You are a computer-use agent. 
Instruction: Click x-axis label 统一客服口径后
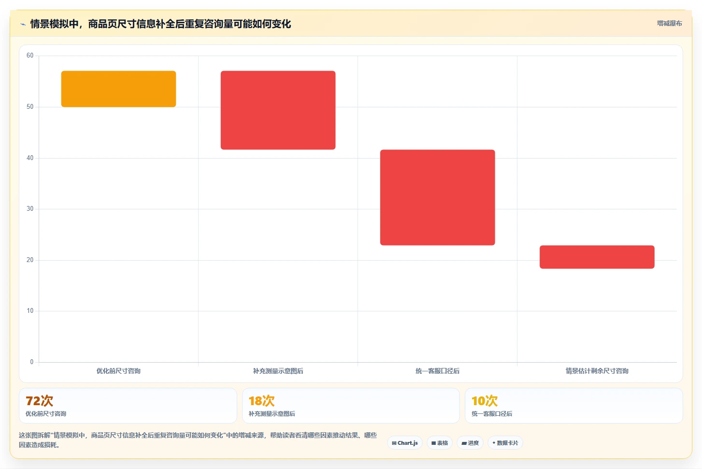pyautogui.click(x=437, y=371)
